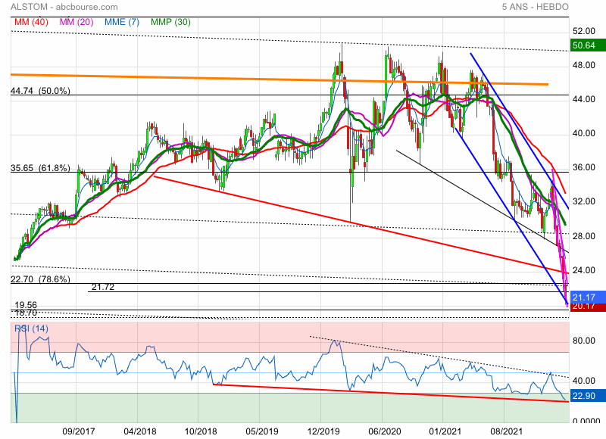Viewport: 606px width, 439px height.
Task: Click the 40.00 RSI axis label
Action: (x=583, y=381)
